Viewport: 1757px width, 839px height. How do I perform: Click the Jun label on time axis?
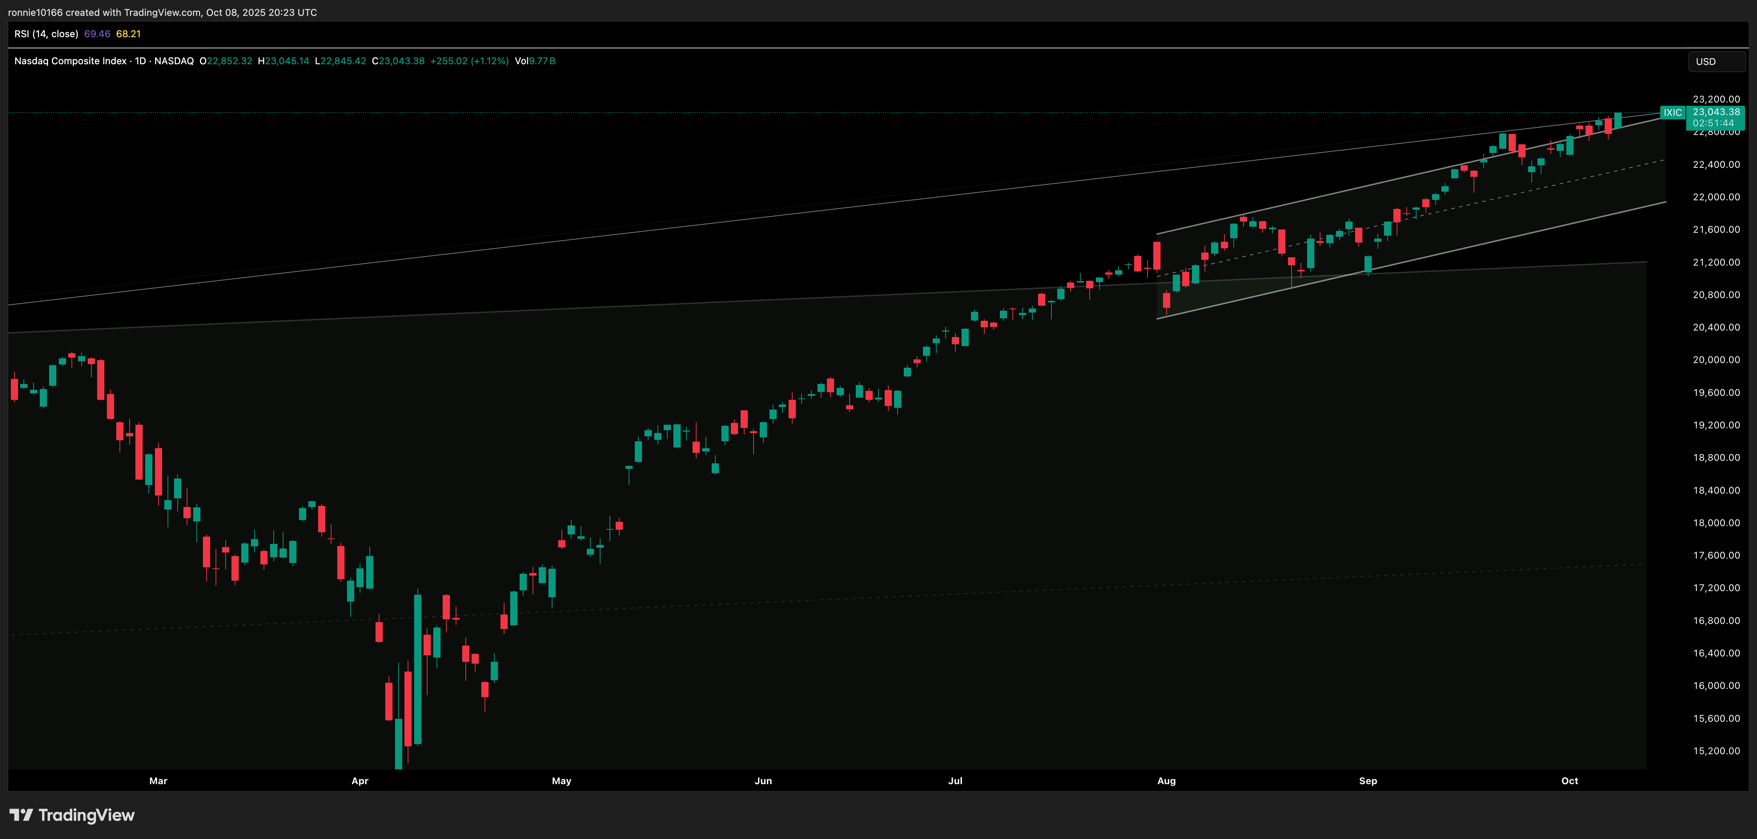point(763,781)
